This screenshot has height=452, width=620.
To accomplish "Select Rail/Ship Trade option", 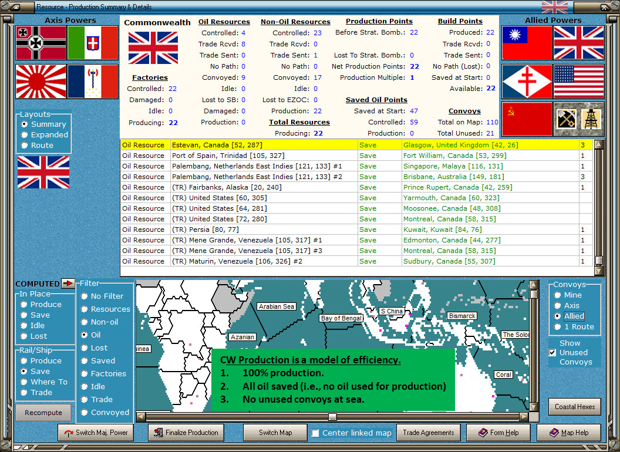I will pos(36,392).
